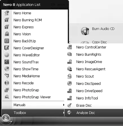Click the Copy Disc task link
The image size is (123, 126).
99,42
